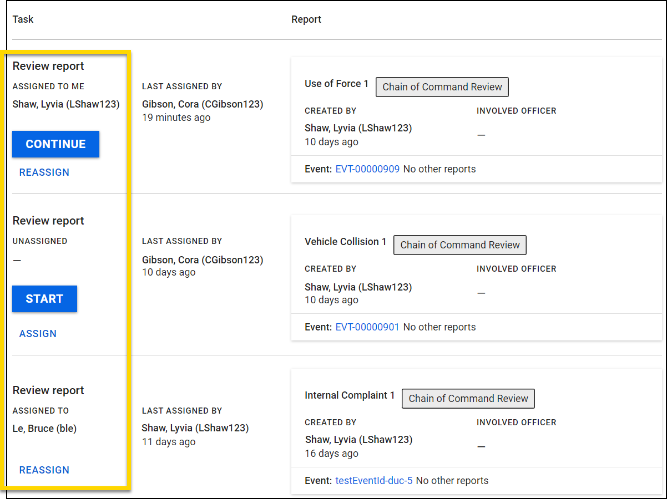
Task: Open event link EVT-00000909
Action: pos(367,169)
